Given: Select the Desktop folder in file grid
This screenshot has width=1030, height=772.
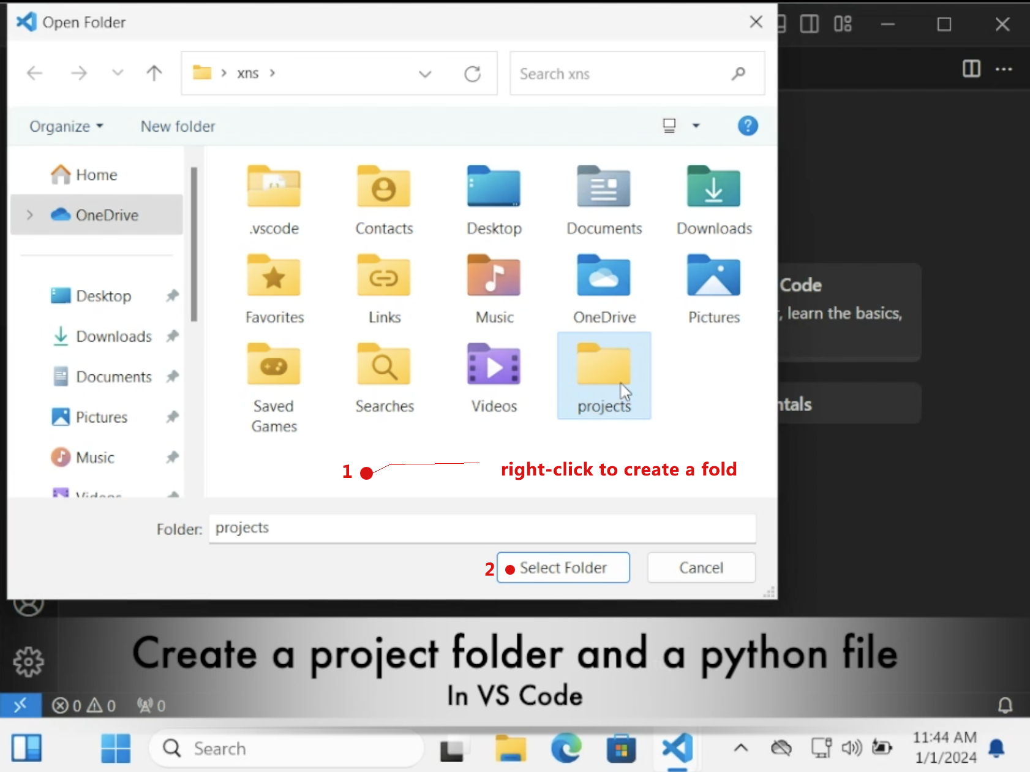Looking at the screenshot, I should click(494, 201).
